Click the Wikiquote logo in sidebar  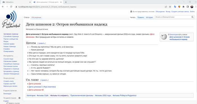[11, 20]
